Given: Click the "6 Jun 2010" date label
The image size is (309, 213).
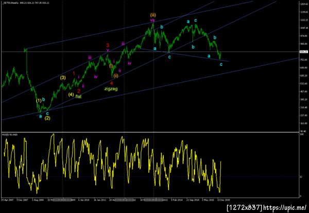Looking at the screenshot, I should (84, 200).
